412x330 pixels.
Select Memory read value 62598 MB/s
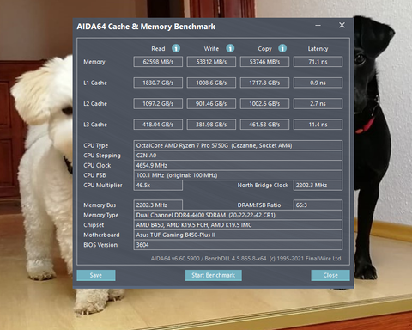(158, 62)
